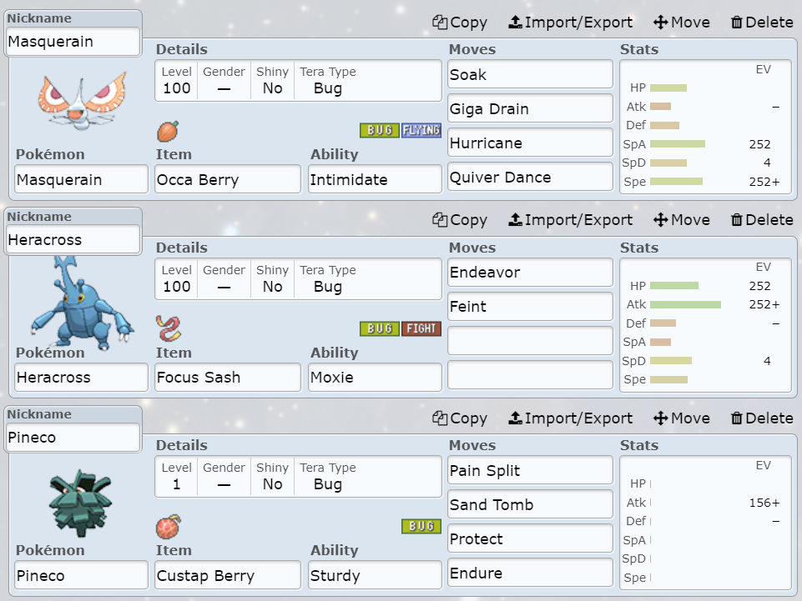The image size is (802, 601).
Task: Change the Intimidate ability field
Action: click(x=375, y=179)
